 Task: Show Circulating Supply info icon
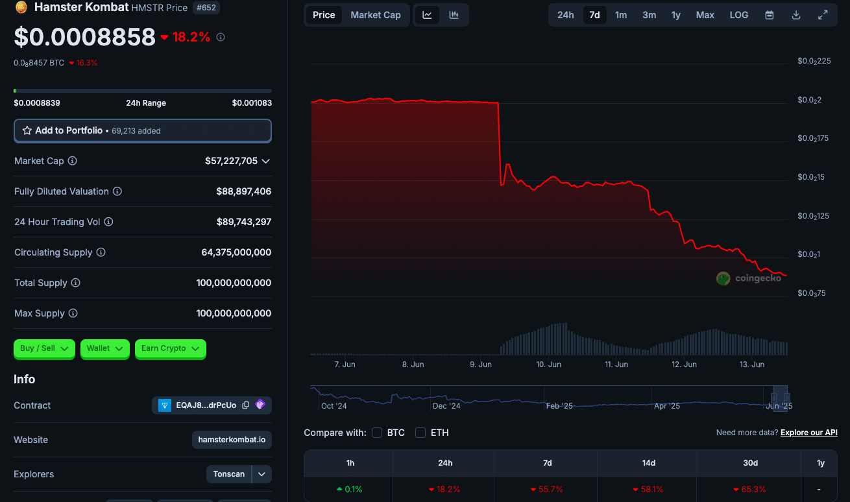[101, 252]
